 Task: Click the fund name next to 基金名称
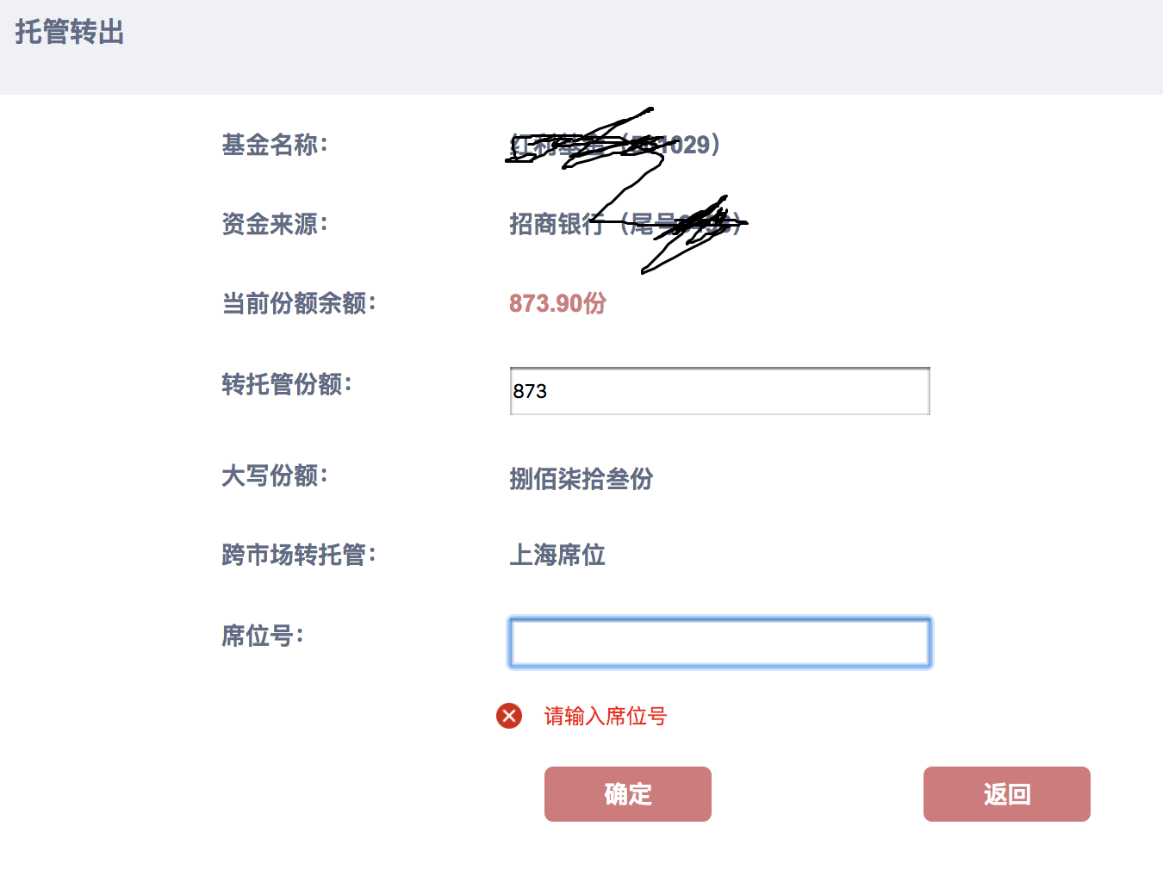tap(612, 144)
